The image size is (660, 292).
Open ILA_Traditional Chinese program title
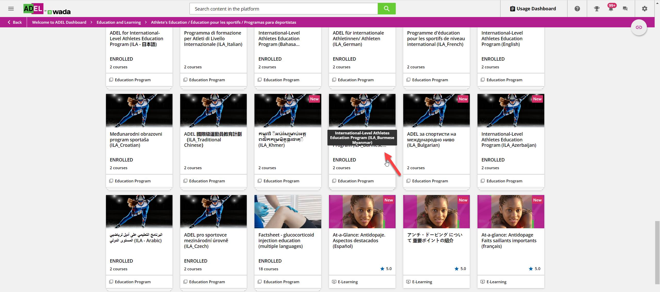click(x=213, y=140)
